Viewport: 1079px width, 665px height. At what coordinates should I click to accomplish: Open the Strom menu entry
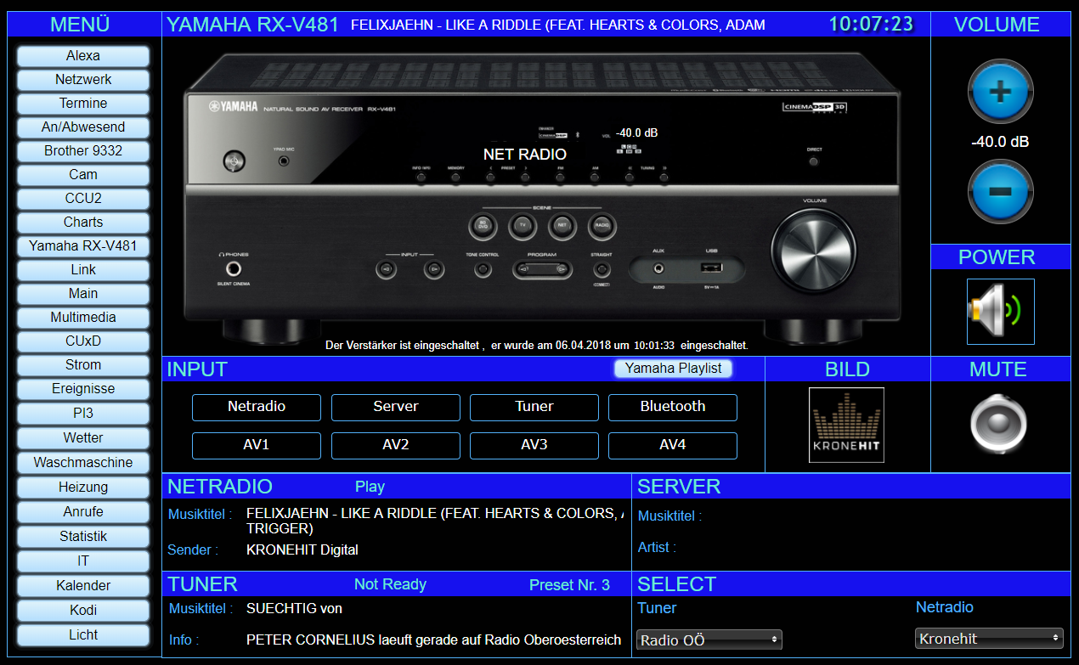pos(83,365)
